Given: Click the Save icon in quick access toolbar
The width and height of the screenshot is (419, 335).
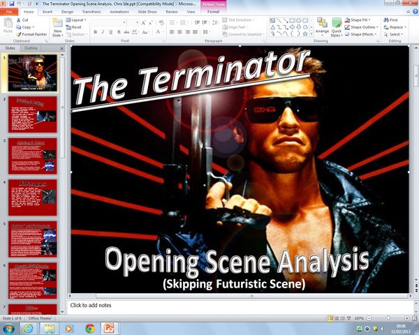Looking at the screenshot, I should (11, 3).
